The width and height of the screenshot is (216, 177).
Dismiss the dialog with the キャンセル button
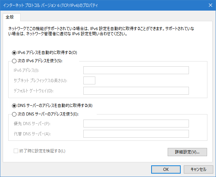pyautogui.click(x=199, y=169)
